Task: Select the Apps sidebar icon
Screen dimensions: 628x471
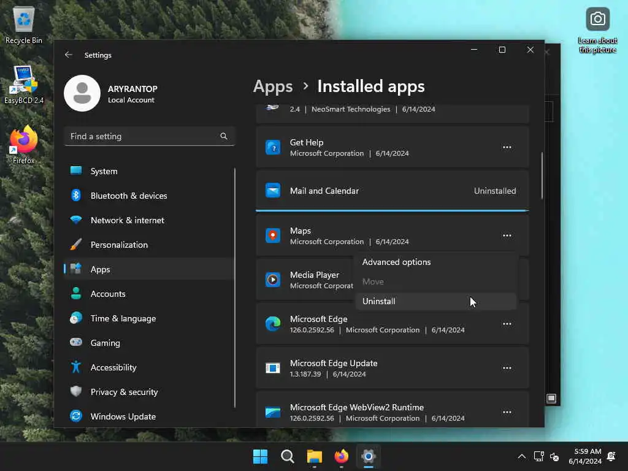Action: [x=75, y=269]
